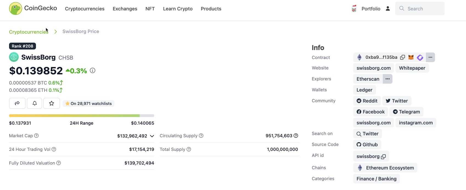Open the Learn Crypto menu

tap(178, 9)
